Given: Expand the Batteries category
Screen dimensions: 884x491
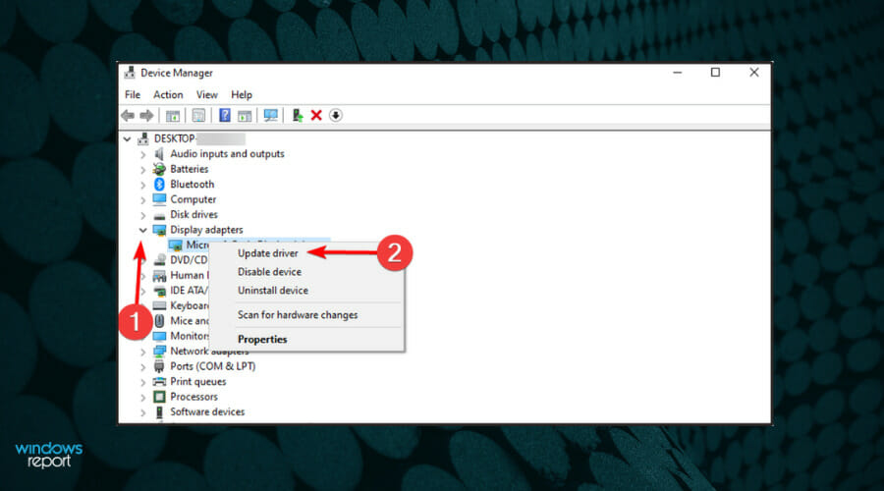Looking at the screenshot, I should pyautogui.click(x=143, y=169).
